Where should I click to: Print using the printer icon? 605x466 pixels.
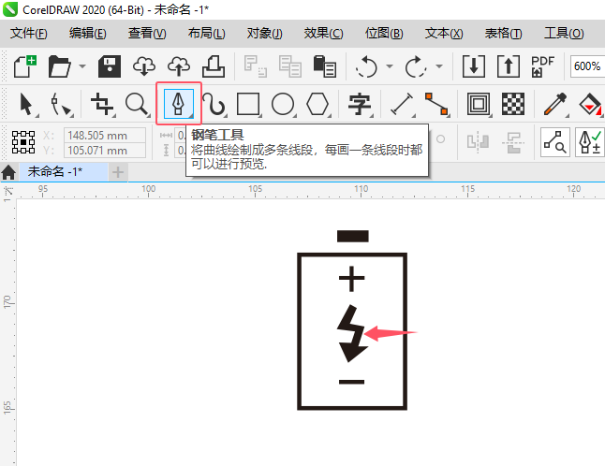point(214,66)
